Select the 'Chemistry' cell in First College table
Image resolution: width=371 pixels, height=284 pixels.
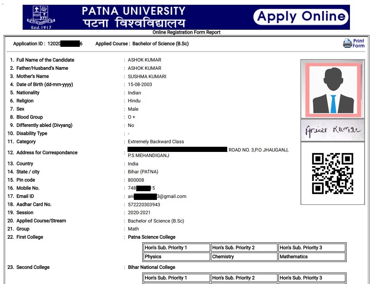tap(244, 257)
